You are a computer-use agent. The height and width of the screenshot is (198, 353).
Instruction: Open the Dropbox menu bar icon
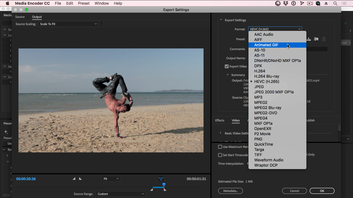286,3
